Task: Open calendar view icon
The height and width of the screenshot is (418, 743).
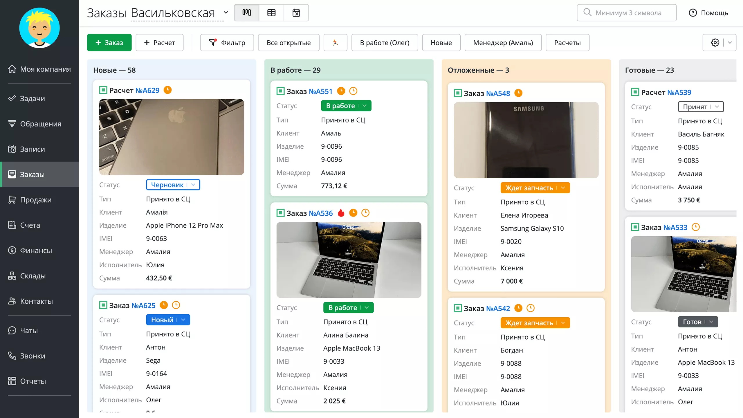Action: [x=296, y=13]
